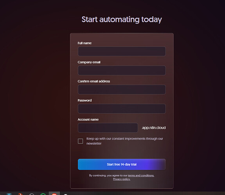
Task: Click the .app.n8n.cloud domain suffix text
Action: [x=153, y=128]
